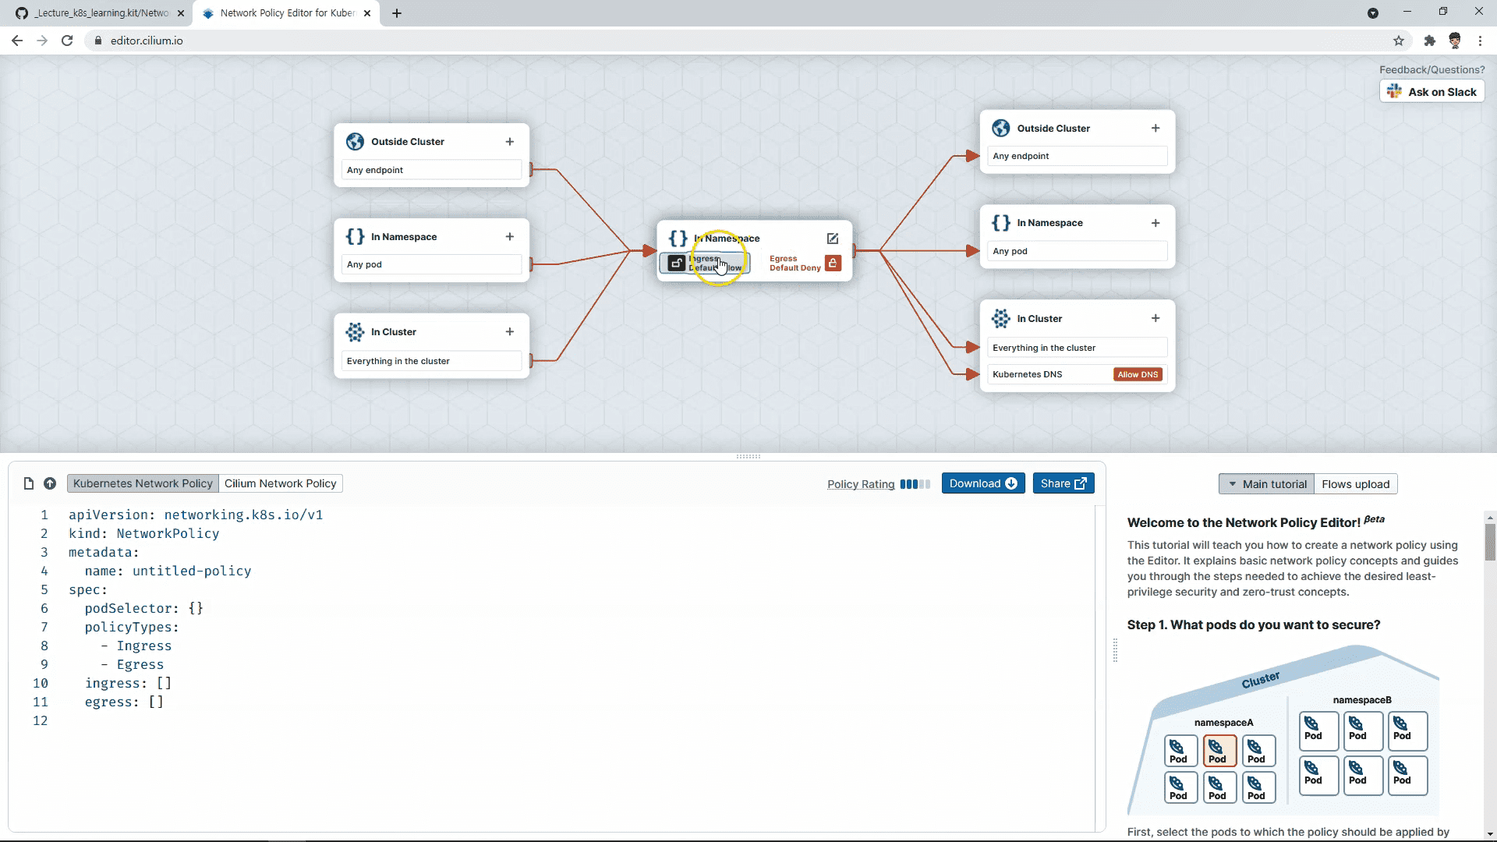
Task: Expand the Main tutorial dropdown
Action: (x=1266, y=484)
